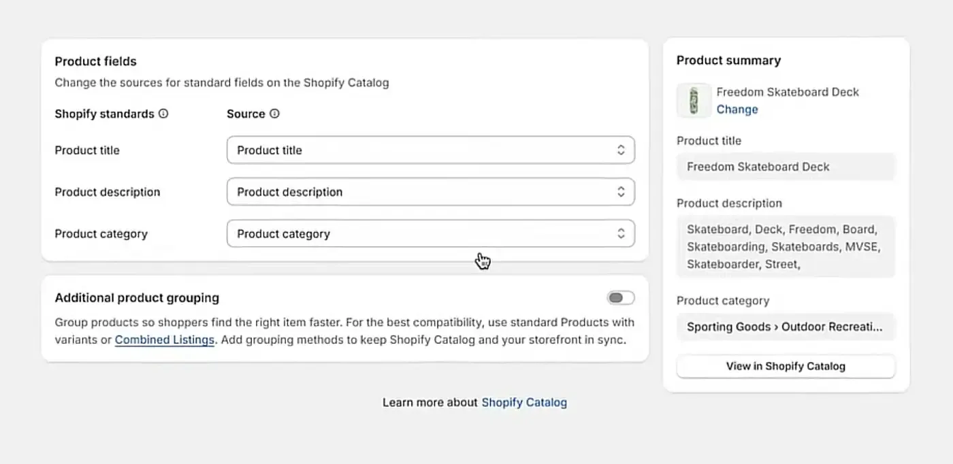The width and height of the screenshot is (953, 464).
Task: Open the Product title source dropdown
Action: (x=430, y=150)
